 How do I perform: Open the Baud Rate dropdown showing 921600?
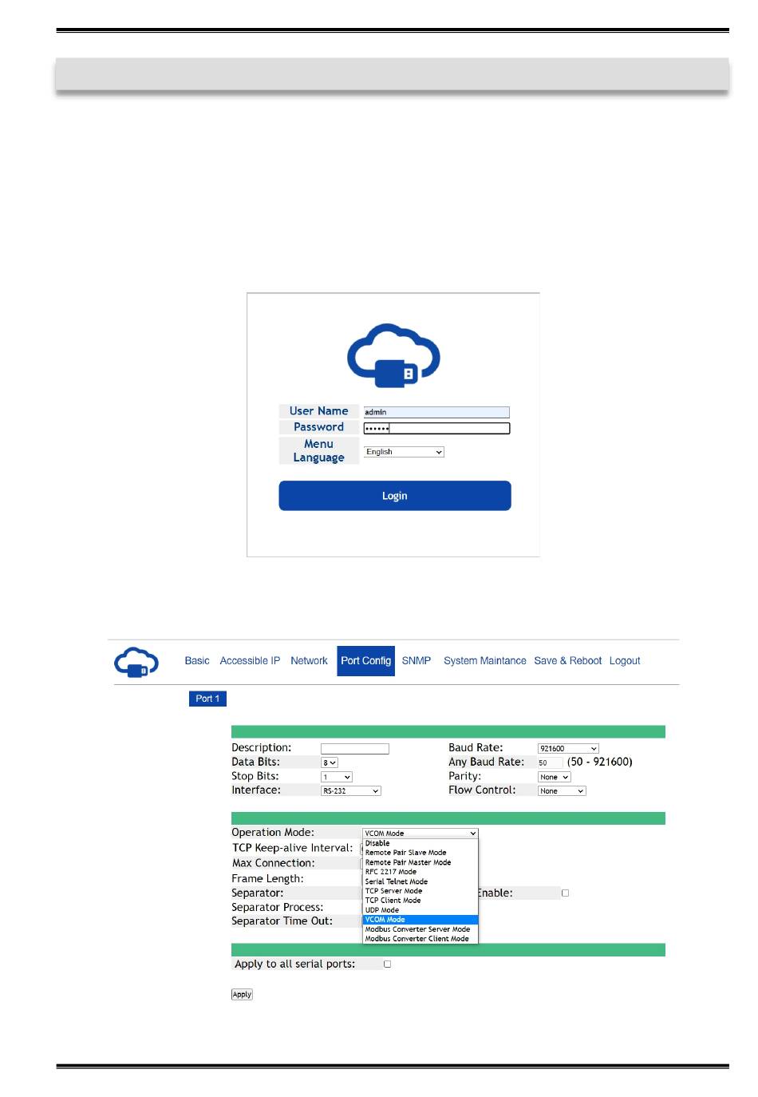click(x=568, y=749)
